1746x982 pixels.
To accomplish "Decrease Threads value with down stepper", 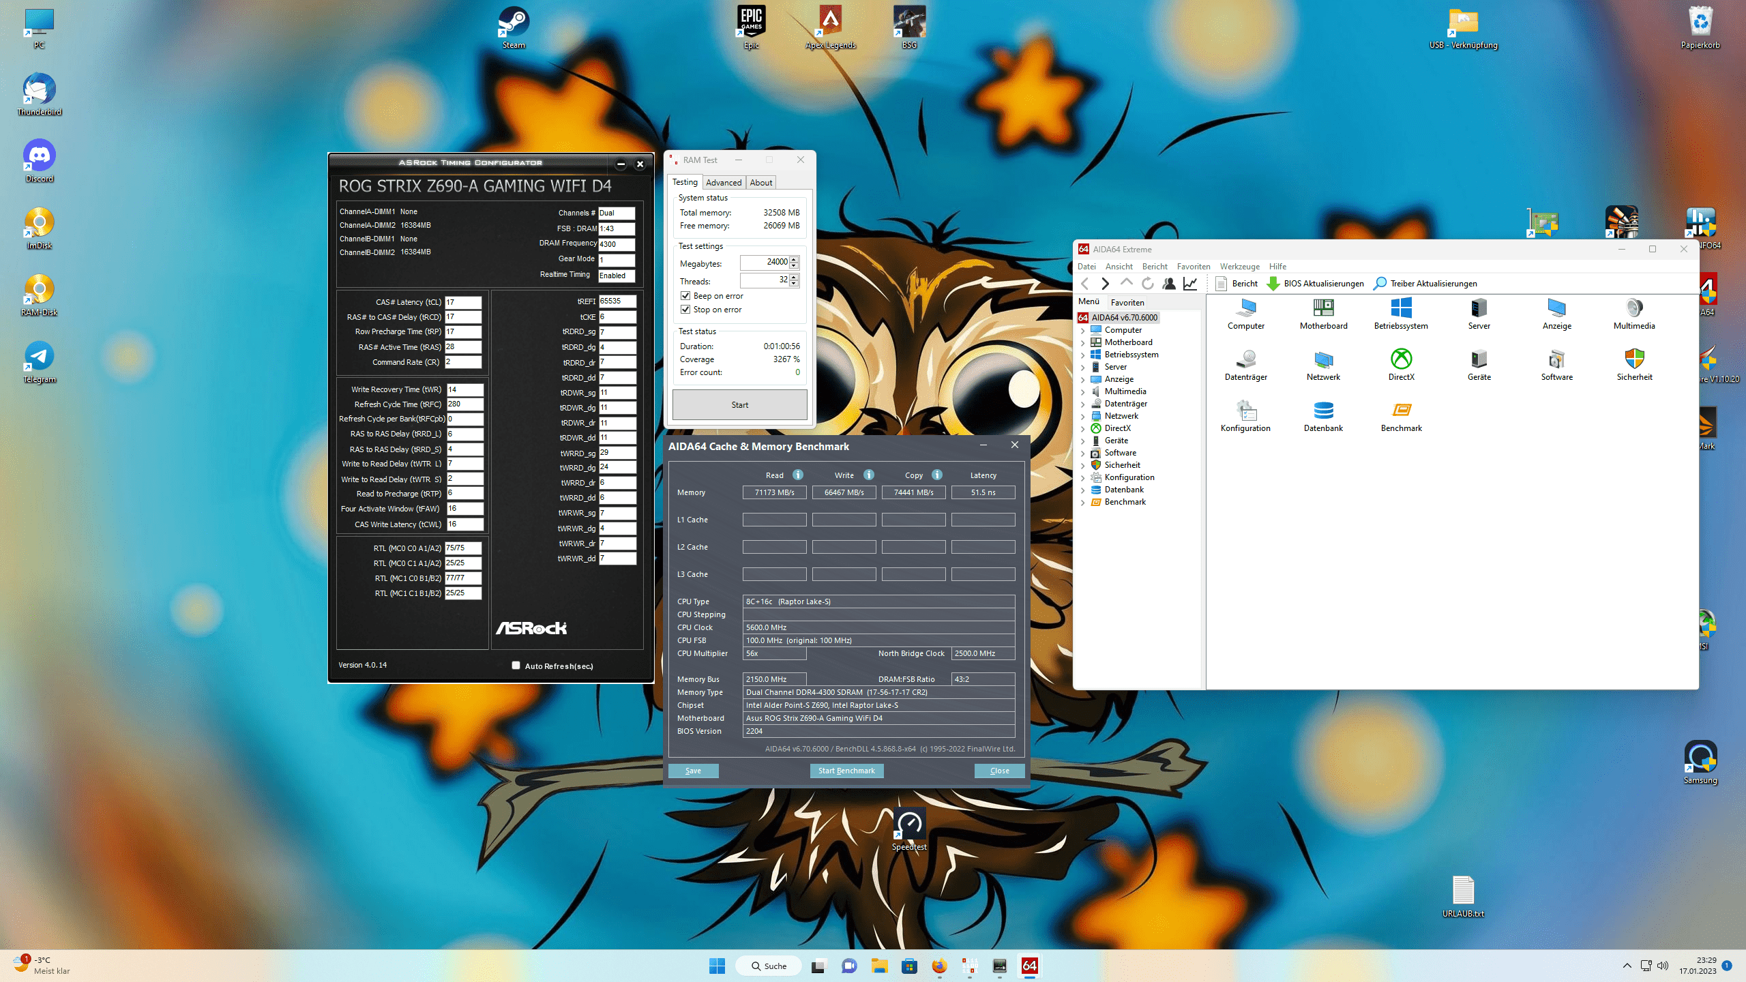I will tap(794, 284).
